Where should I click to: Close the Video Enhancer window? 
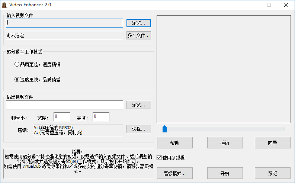coord(286,5)
